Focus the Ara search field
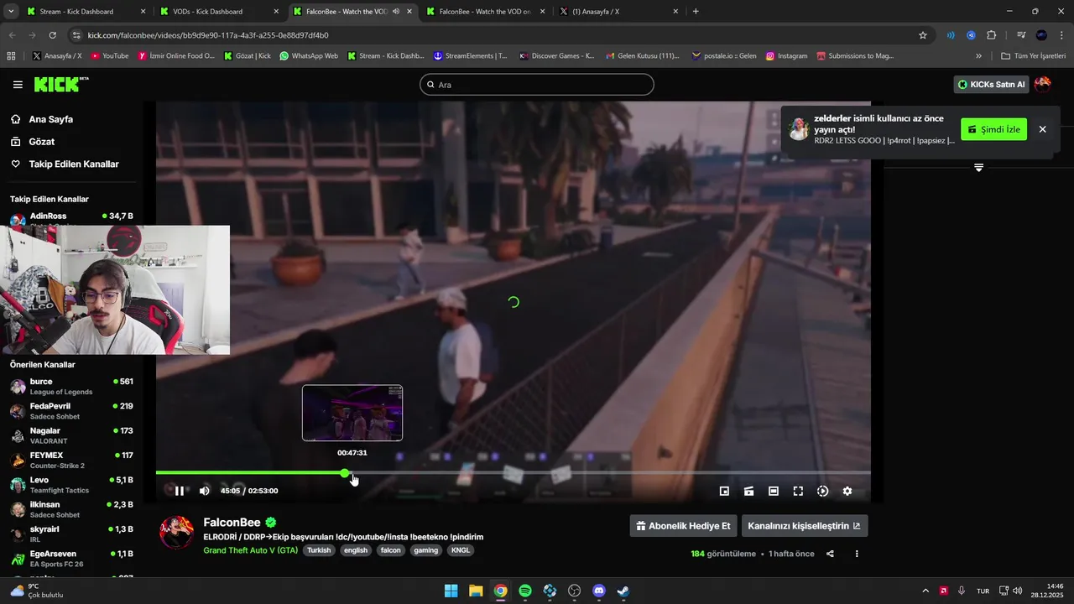 tap(537, 85)
